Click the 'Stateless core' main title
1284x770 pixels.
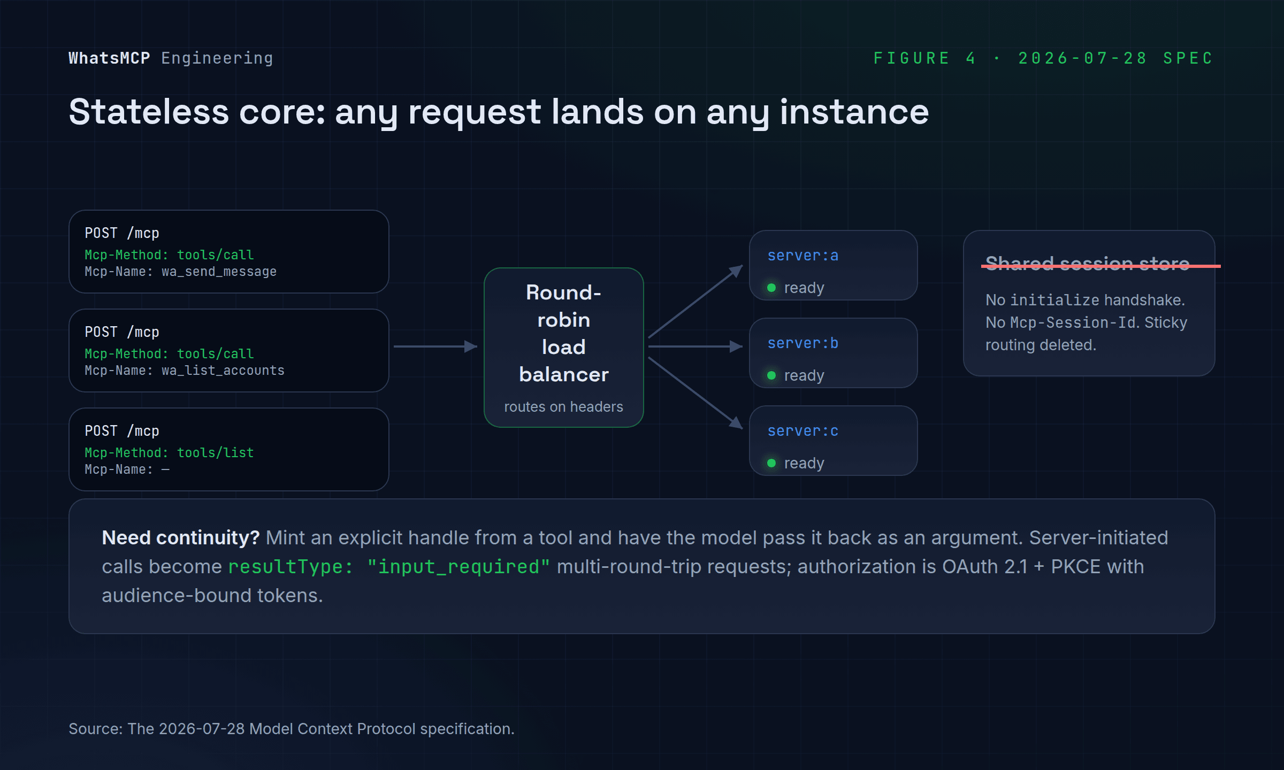pyautogui.click(x=499, y=112)
